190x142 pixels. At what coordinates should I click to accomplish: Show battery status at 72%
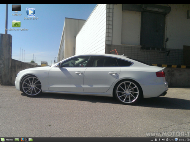click(x=170, y=140)
